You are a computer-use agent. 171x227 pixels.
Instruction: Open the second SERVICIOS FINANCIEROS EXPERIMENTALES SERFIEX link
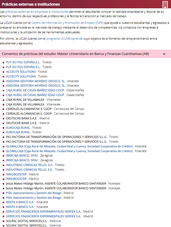[43, 216]
